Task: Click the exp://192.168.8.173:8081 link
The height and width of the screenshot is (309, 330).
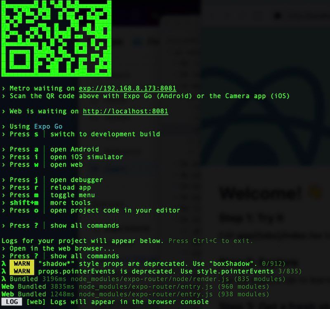Action: tap(127, 88)
